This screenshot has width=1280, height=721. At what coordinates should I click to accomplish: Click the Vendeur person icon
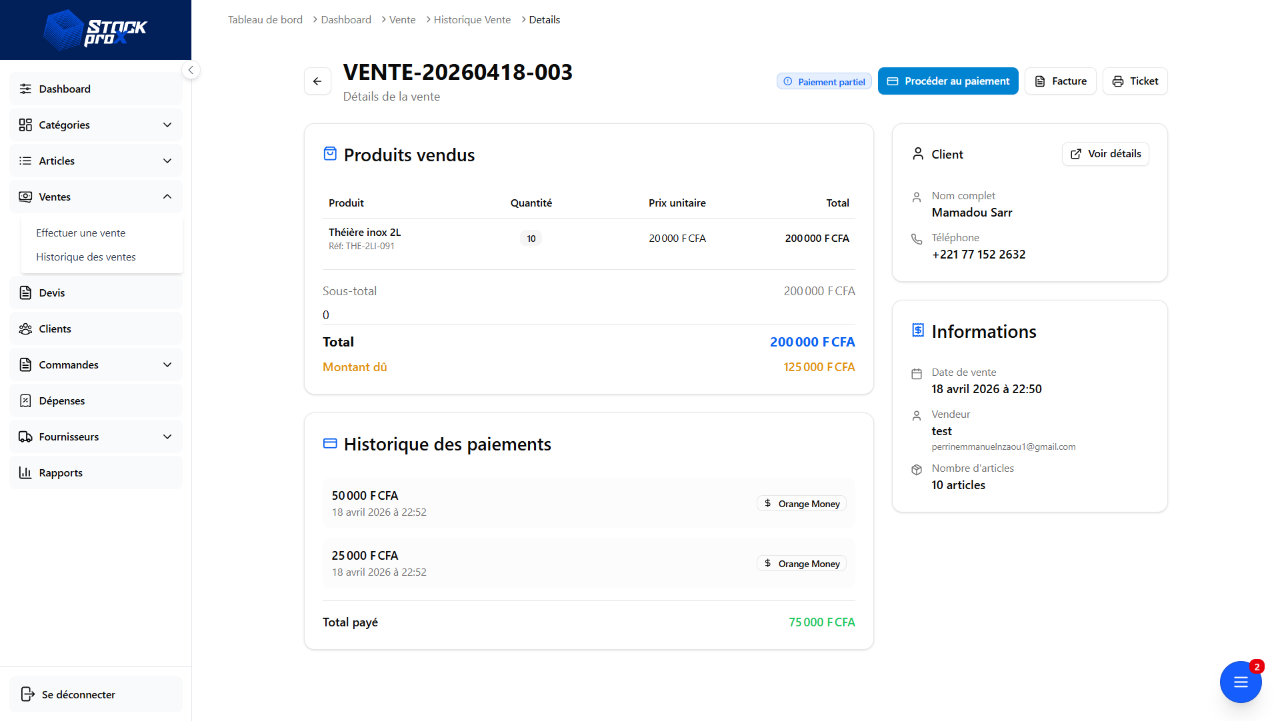tap(917, 416)
